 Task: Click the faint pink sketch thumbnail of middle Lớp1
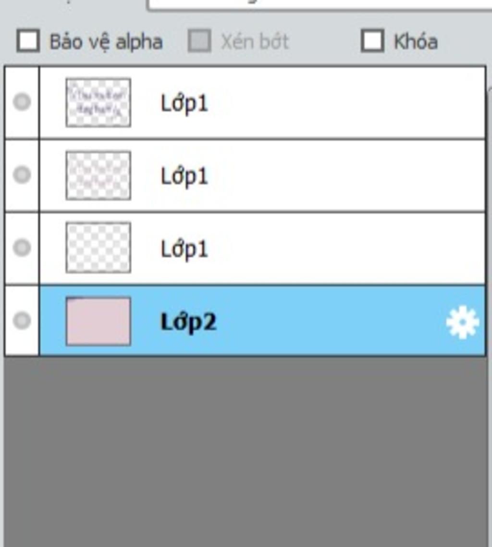[98, 175]
